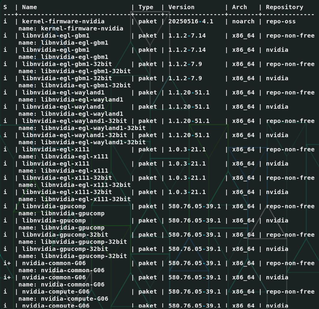Click the "i" status of the kernel-firmware-nvidia row
319x309 pixels.
click(x=5, y=21)
